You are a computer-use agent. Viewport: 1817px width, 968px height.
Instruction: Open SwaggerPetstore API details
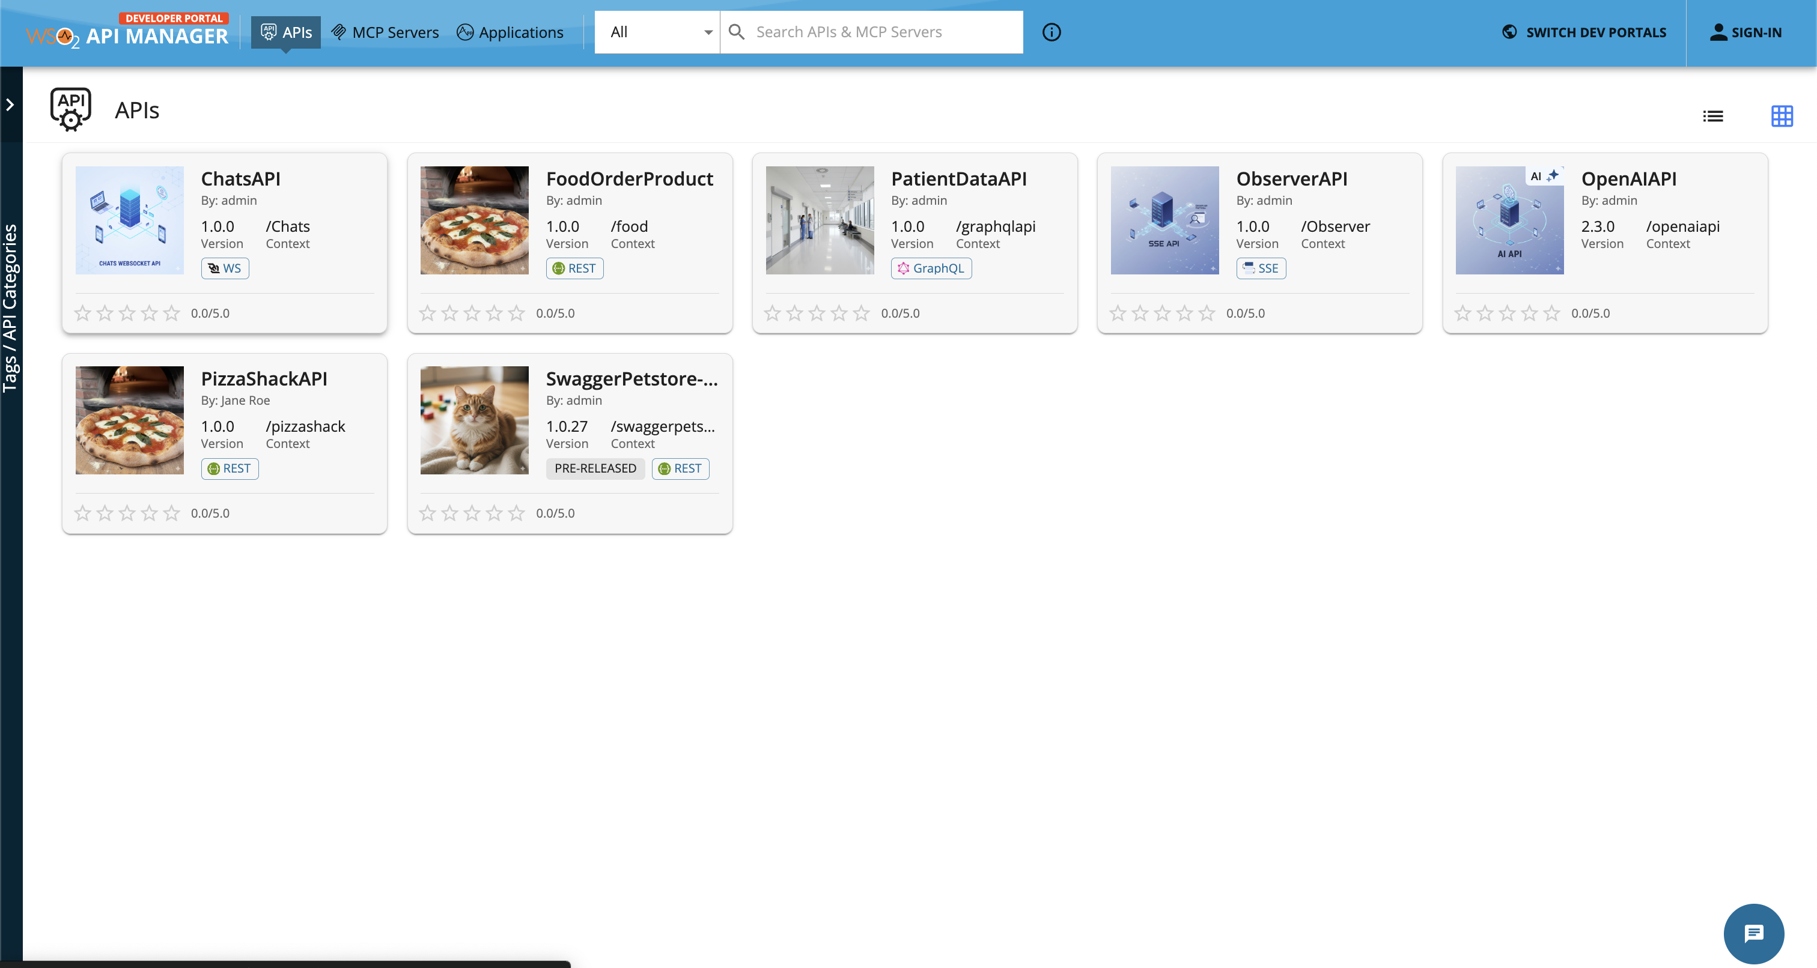[x=633, y=378]
